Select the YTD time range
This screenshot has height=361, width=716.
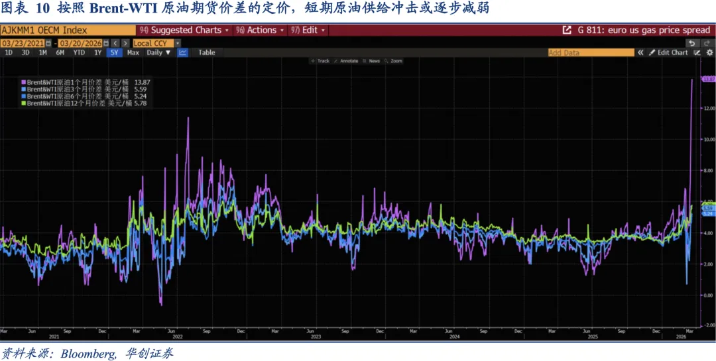click(x=79, y=52)
